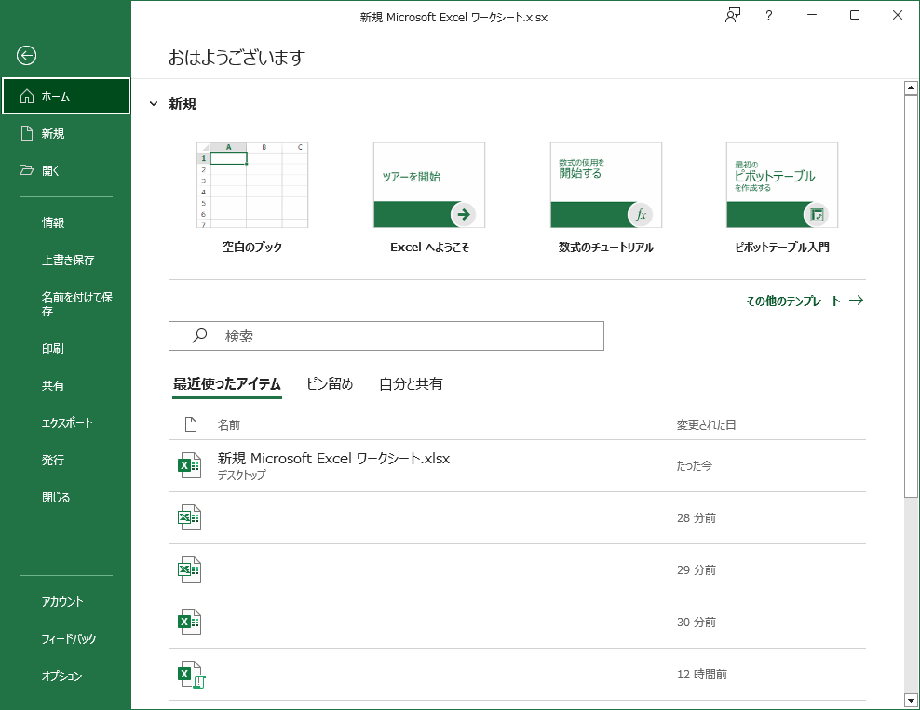
Task: Select 新規 in the sidebar menu
Action: (x=66, y=133)
